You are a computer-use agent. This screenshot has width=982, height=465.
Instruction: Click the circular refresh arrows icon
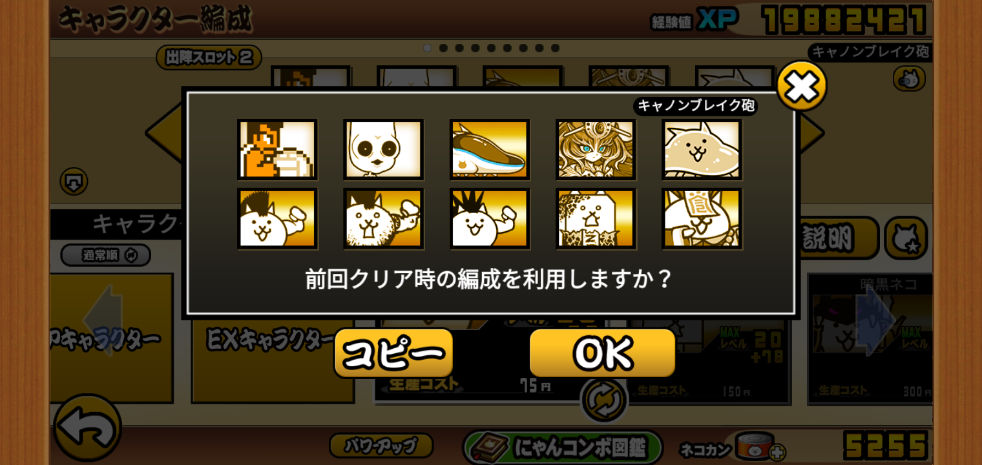[604, 400]
